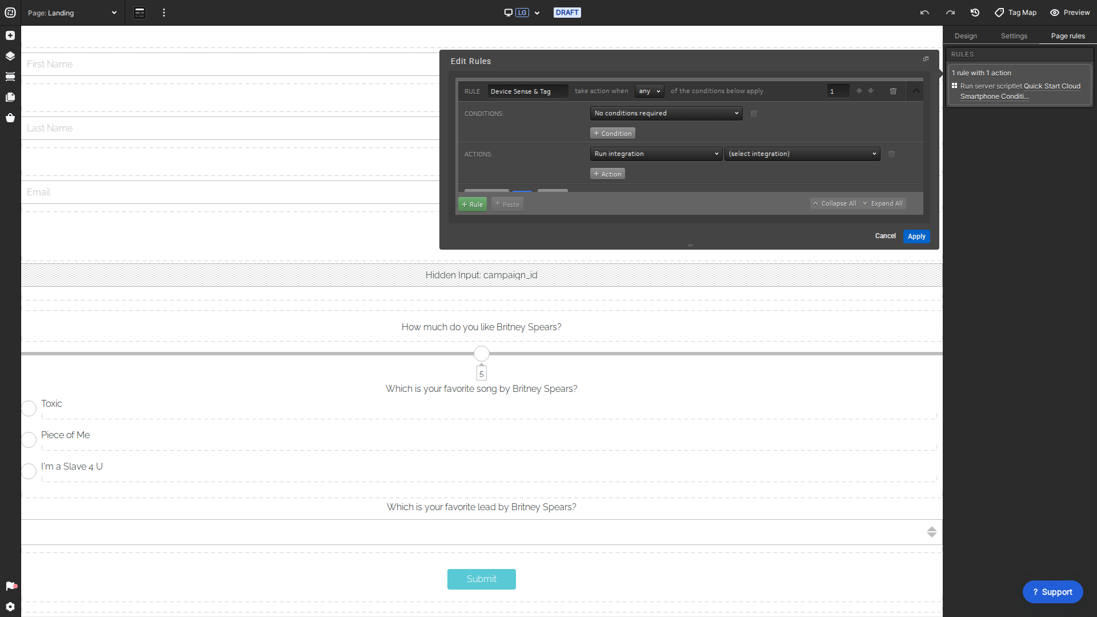
Task: Add a new Condition
Action: (612, 133)
